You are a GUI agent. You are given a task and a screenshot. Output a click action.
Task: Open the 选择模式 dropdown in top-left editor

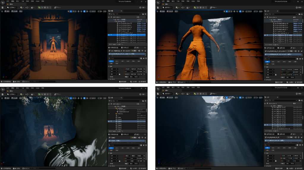(12, 7)
